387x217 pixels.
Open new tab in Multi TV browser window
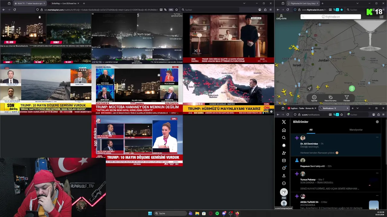point(84,3)
